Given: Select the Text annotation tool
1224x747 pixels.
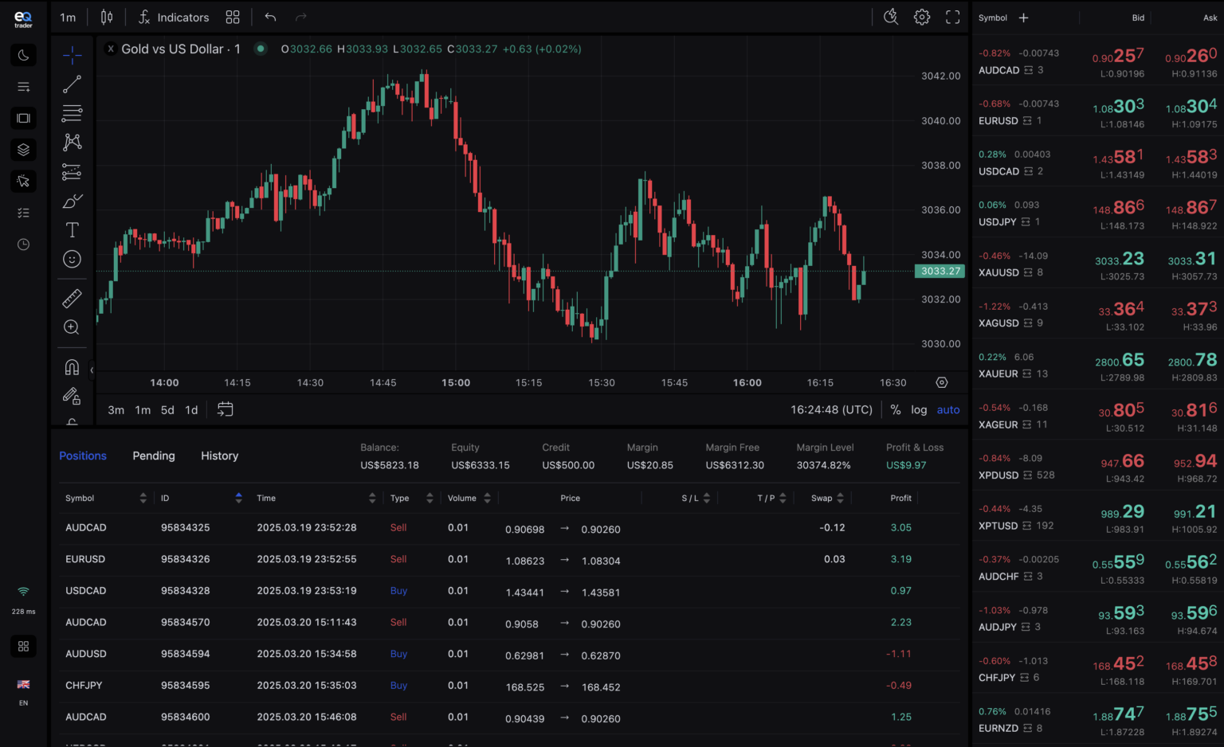Looking at the screenshot, I should pos(72,230).
